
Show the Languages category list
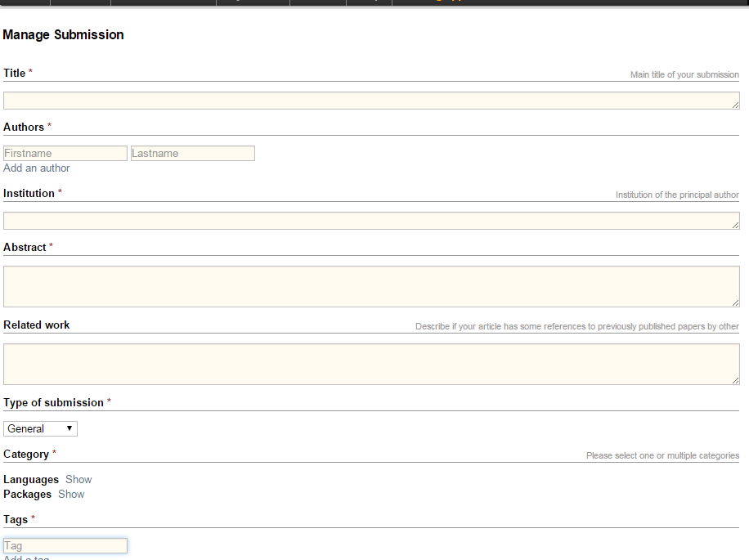(78, 480)
